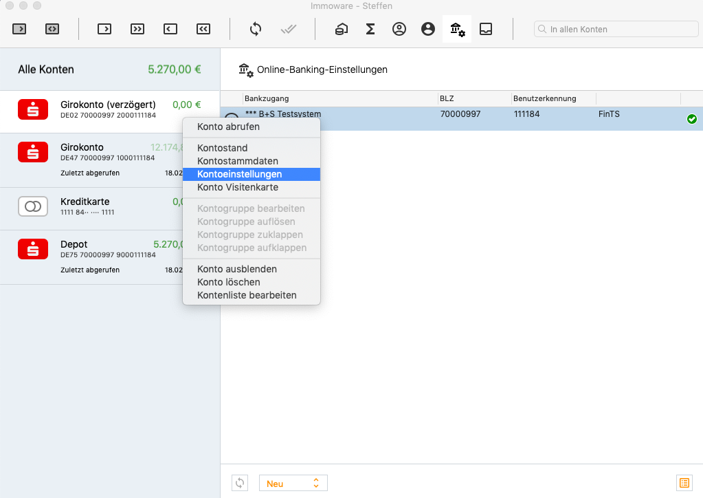Click the sum (sigma) toolbar icon
703x498 pixels.
[x=370, y=29]
